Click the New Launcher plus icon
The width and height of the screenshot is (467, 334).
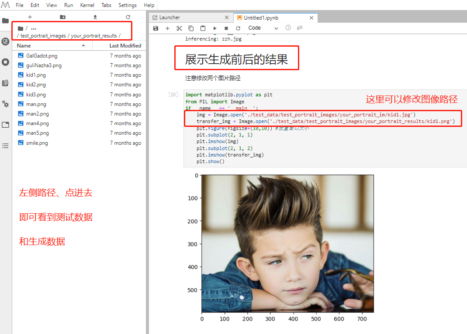(x=30, y=17)
